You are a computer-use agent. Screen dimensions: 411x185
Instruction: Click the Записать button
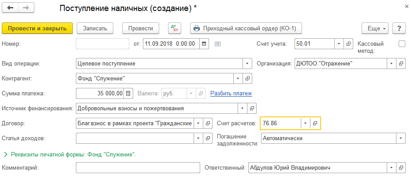95,28
